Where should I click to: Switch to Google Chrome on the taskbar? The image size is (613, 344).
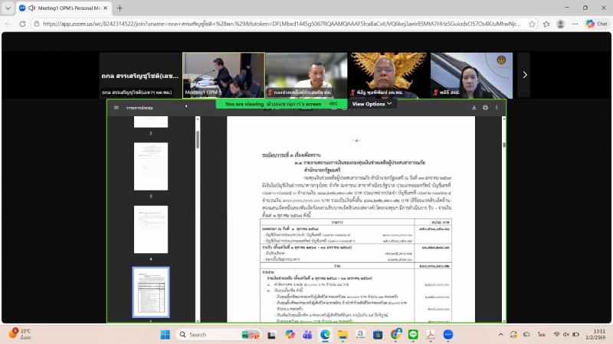point(395,335)
